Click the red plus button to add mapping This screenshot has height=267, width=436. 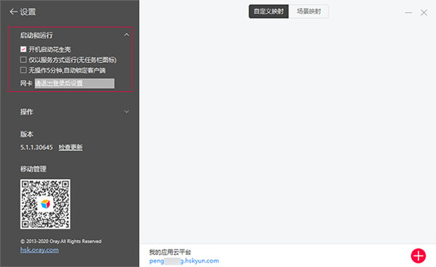(x=419, y=255)
